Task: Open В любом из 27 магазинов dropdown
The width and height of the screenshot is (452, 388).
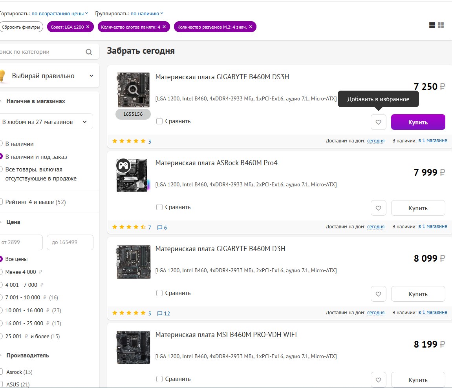Action: point(46,122)
